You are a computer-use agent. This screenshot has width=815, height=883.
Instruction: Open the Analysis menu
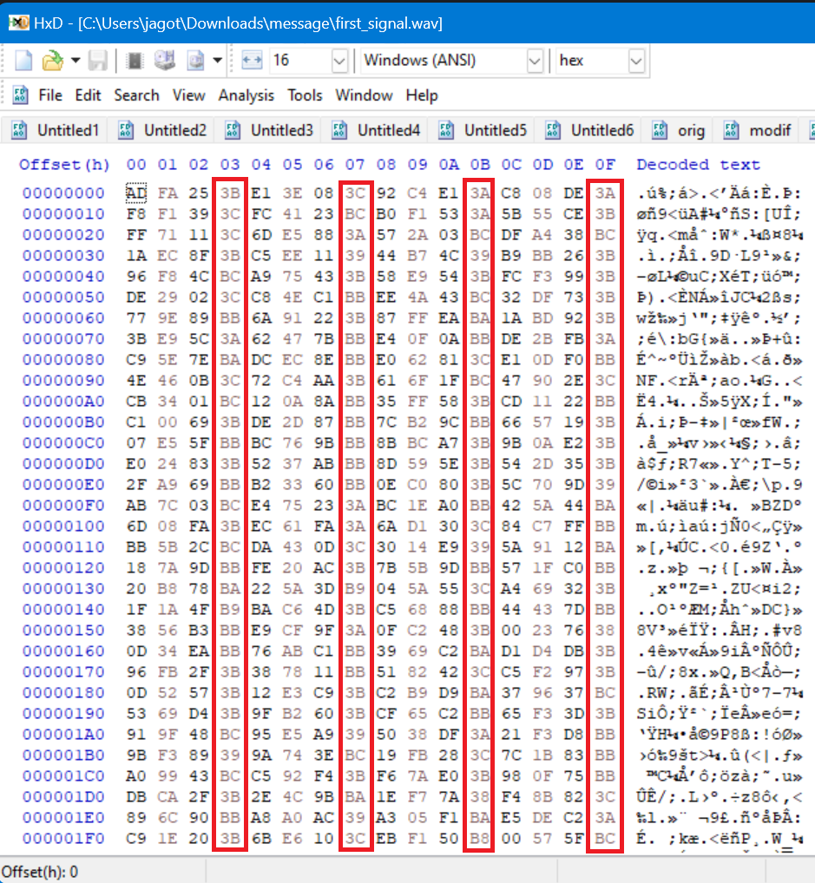[246, 95]
